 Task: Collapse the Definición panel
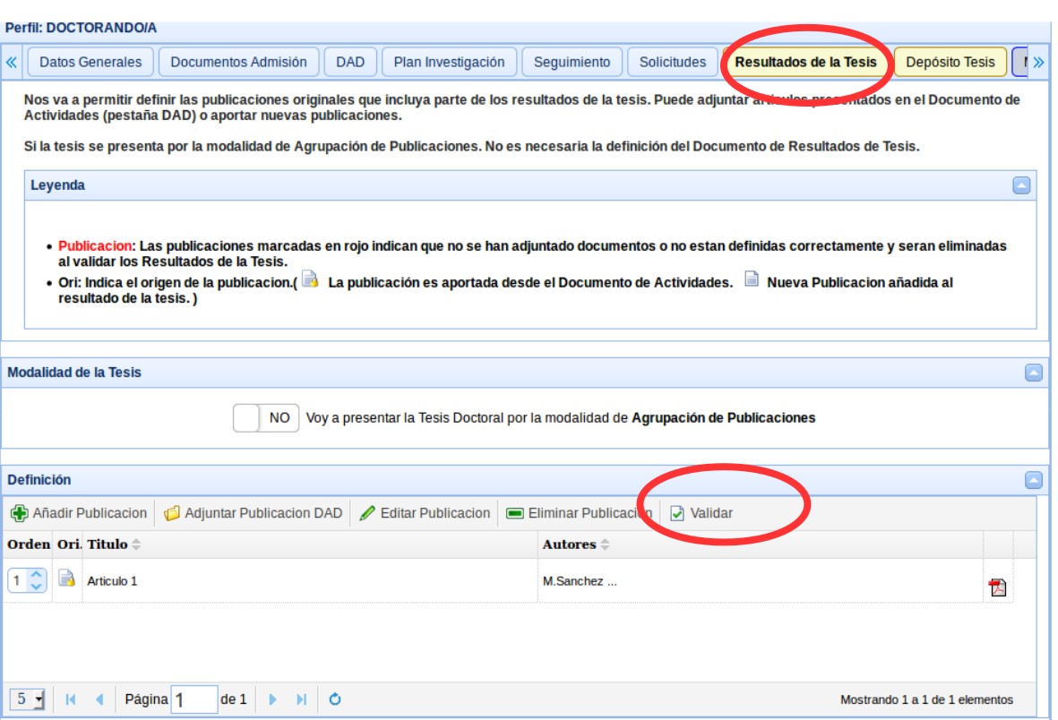pos(1033,480)
